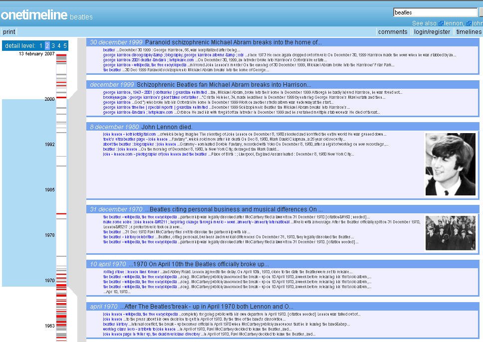The width and height of the screenshot is (483, 342).
Task: Click the 1970 year mark on timeline
Action: [x=49, y=281]
